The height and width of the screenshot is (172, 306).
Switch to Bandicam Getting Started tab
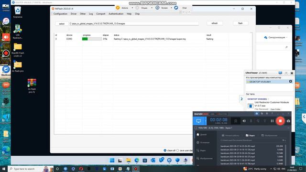(x=230, y=135)
